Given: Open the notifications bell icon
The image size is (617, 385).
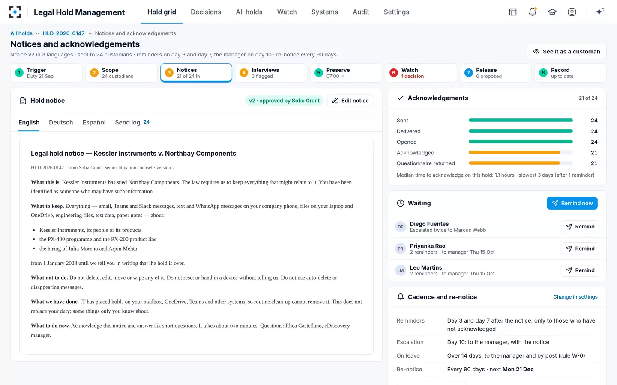Looking at the screenshot, I should pos(533,12).
